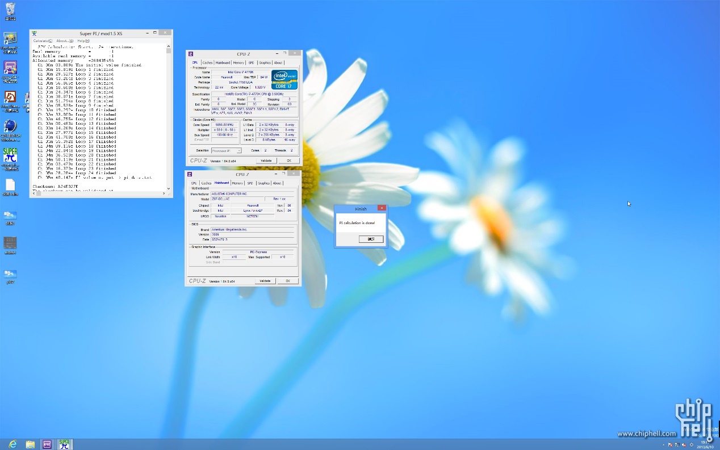720x450 pixels.
Task: Click the processor Name field 'Intel Core i7 4770K'
Action: point(240,72)
